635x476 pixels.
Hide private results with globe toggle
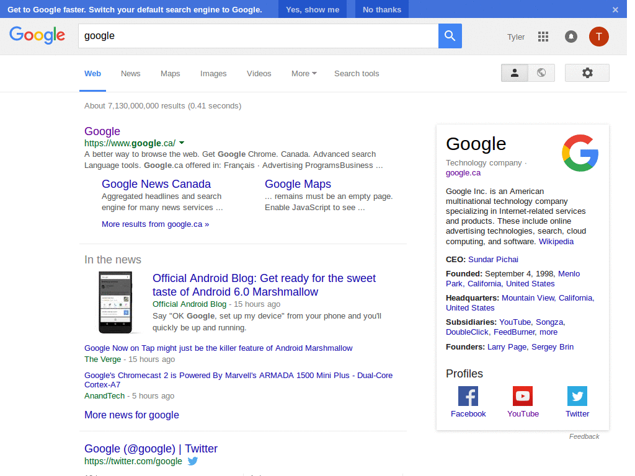[x=541, y=73]
